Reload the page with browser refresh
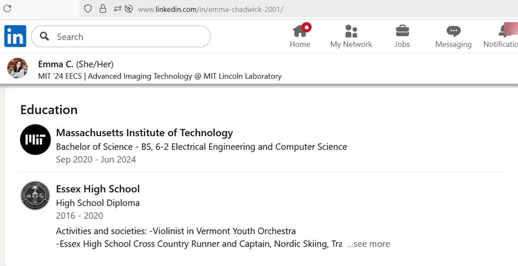The width and height of the screenshot is (518, 266). click(x=8, y=9)
